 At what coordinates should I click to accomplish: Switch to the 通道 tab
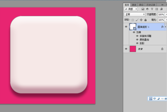134,5
